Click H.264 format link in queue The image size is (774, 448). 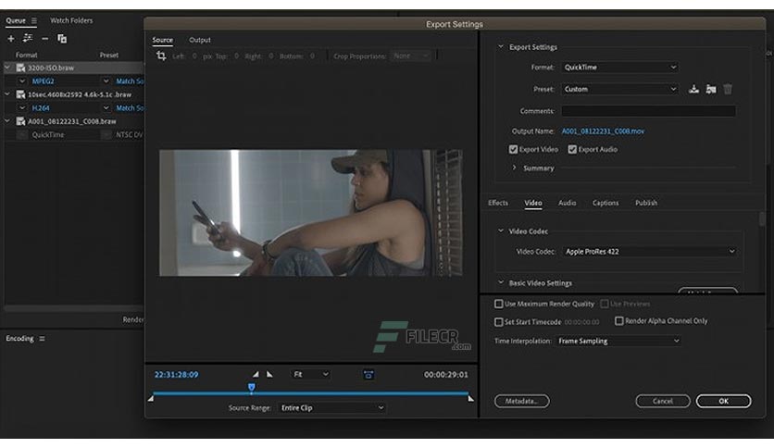[x=41, y=108]
